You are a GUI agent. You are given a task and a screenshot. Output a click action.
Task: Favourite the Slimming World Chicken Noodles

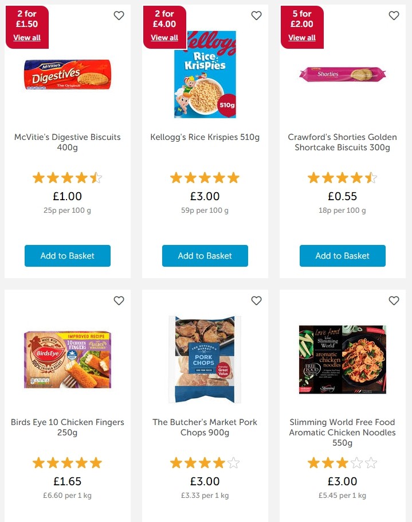click(394, 301)
